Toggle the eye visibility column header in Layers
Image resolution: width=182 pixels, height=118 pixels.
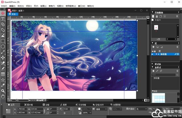153,51
